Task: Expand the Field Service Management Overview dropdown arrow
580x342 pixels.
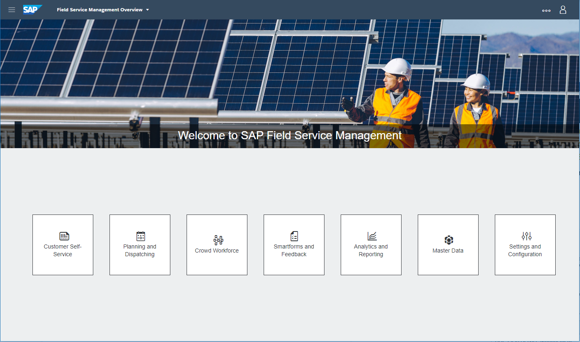Action: coord(147,10)
